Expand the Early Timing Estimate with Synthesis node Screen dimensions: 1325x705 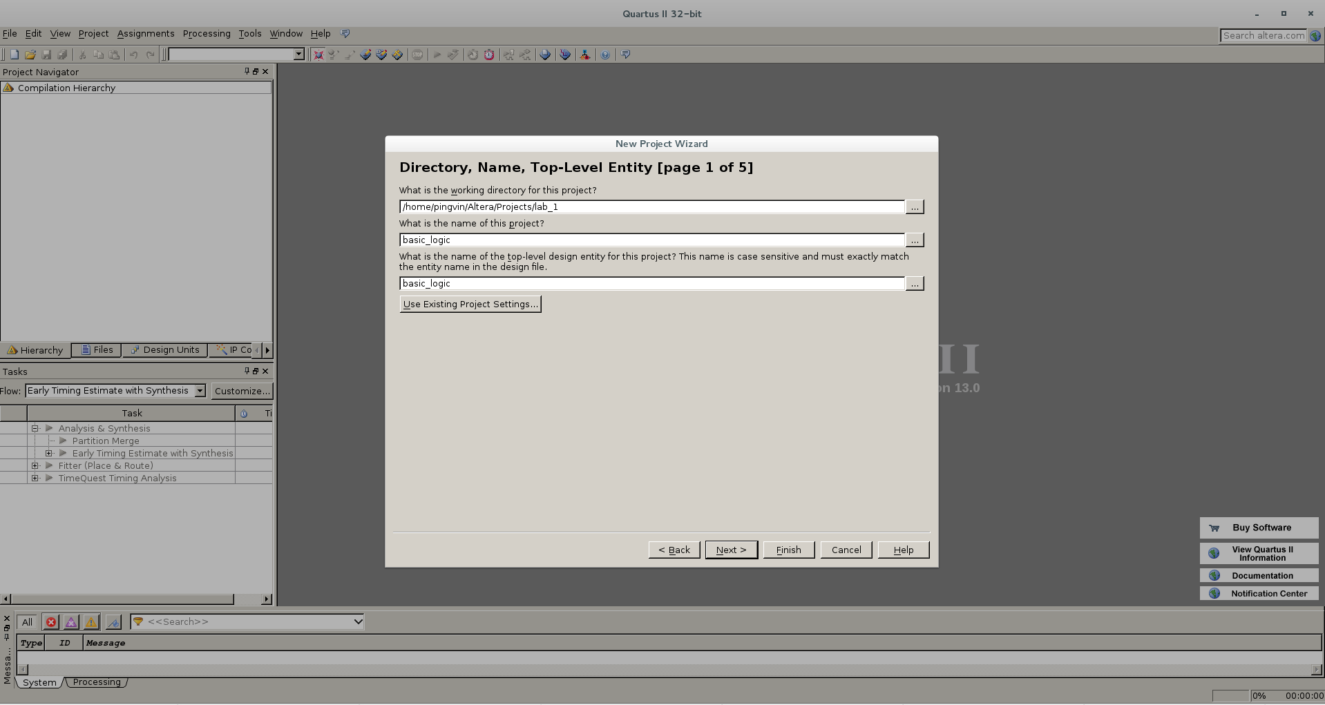[49, 453]
